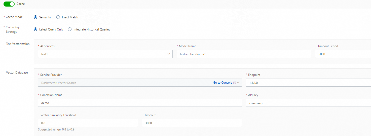Click the Vector Database Timeout field
Viewport: 371px width, 136px height.
point(192,123)
